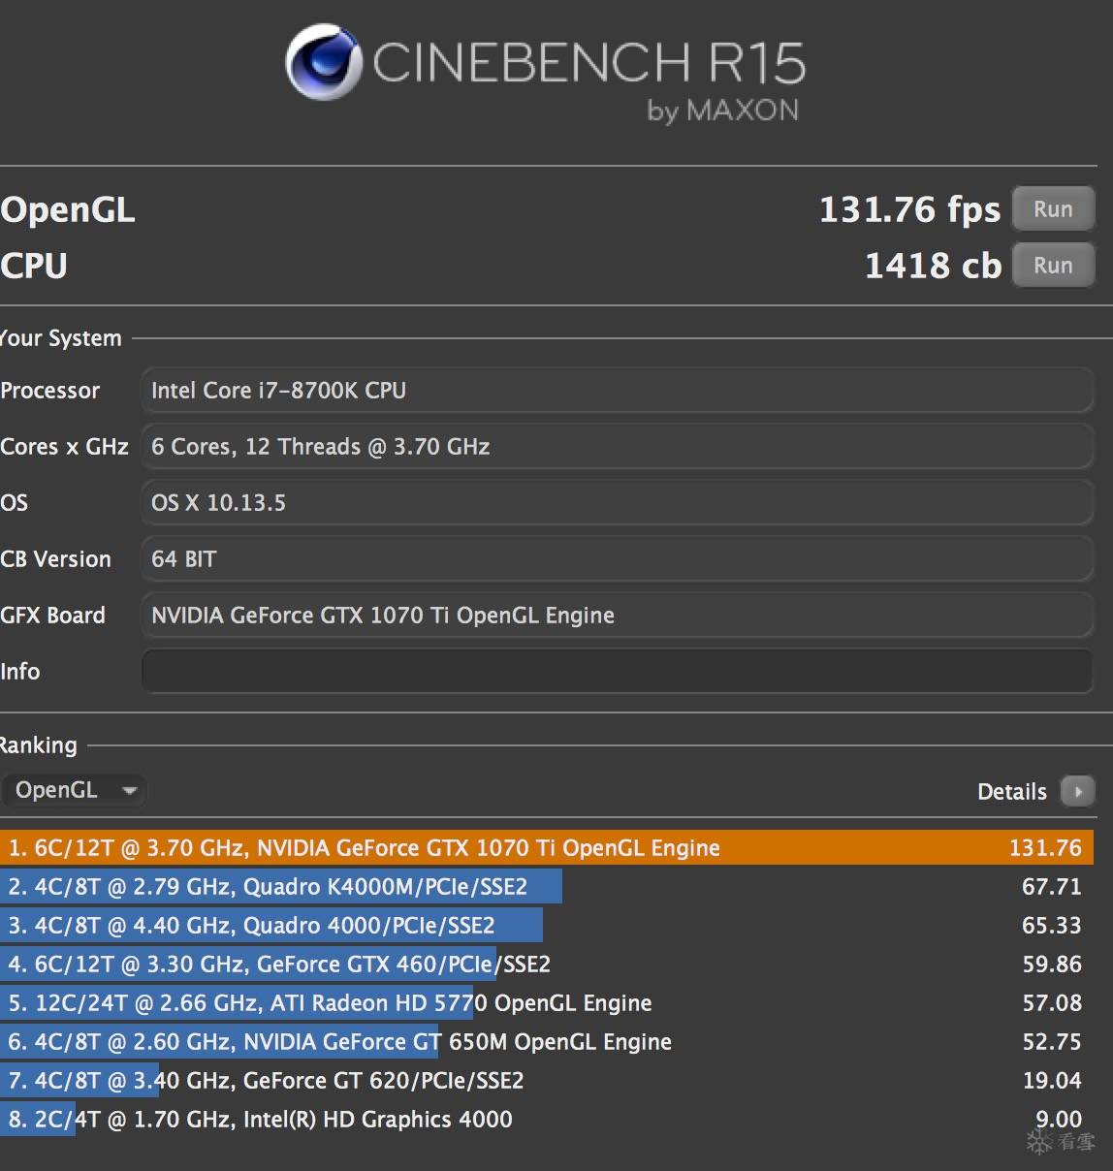Click the OS field showing OS X 10.13.5

[617, 503]
